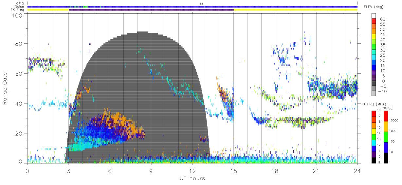Pick the red segment of the TX FRQ bar
The image size is (402, 185).
(374, 114)
